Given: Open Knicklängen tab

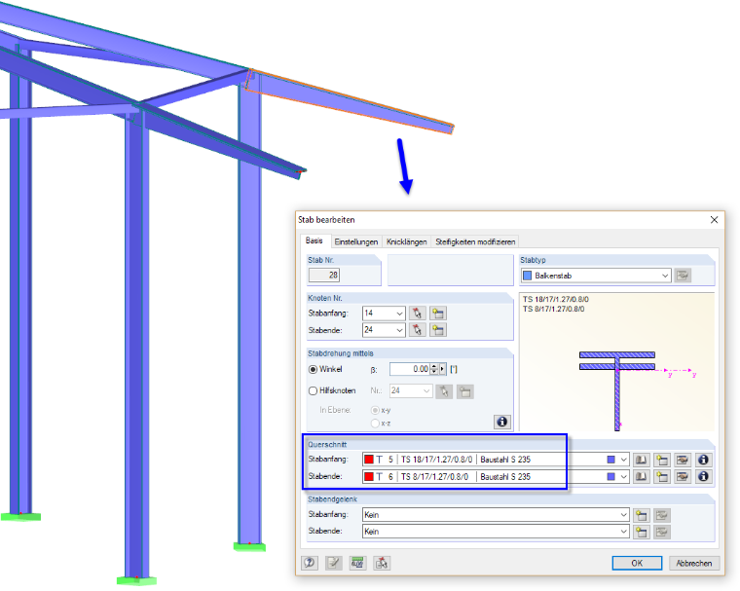Looking at the screenshot, I should coord(406,241).
